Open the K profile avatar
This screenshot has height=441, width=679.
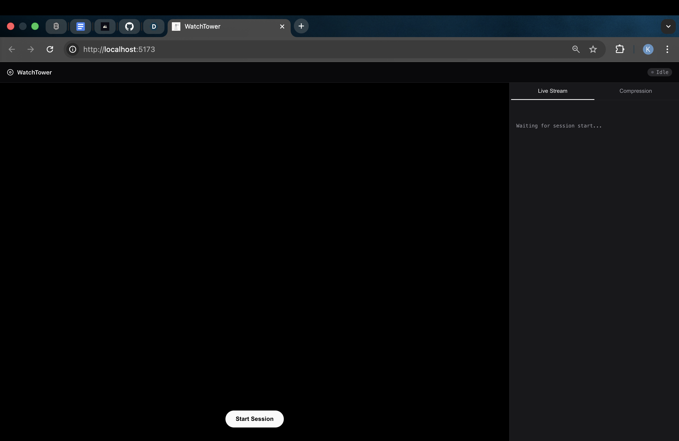[648, 49]
